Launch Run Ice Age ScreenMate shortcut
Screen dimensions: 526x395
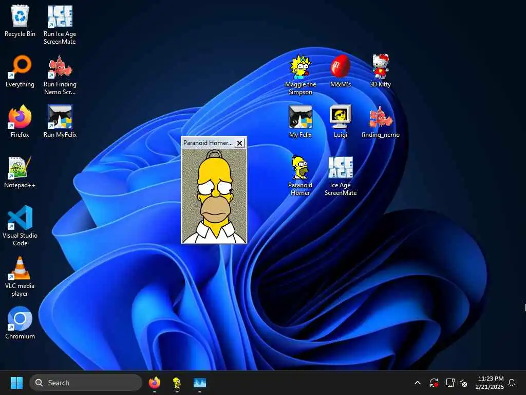(60, 25)
